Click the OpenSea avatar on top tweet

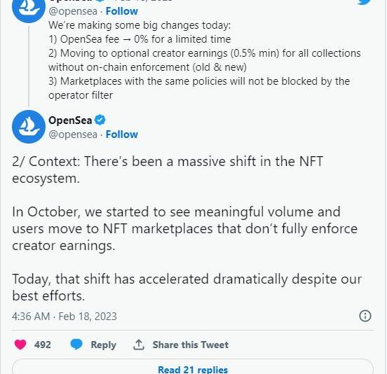pyautogui.click(x=29, y=8)
